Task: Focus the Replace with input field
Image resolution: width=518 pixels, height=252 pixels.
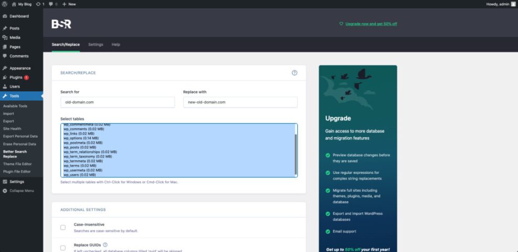Action: click(240, 102)
